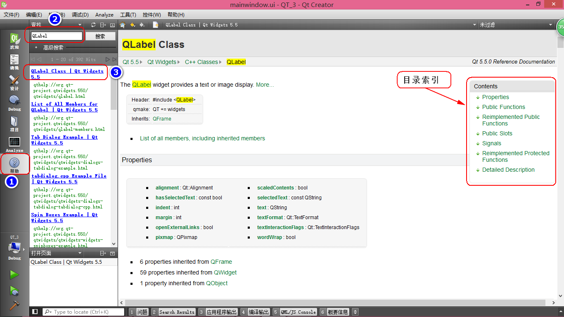Toggle the left sidebar from the status bar
564x317 pixels.
click(35, 312)
